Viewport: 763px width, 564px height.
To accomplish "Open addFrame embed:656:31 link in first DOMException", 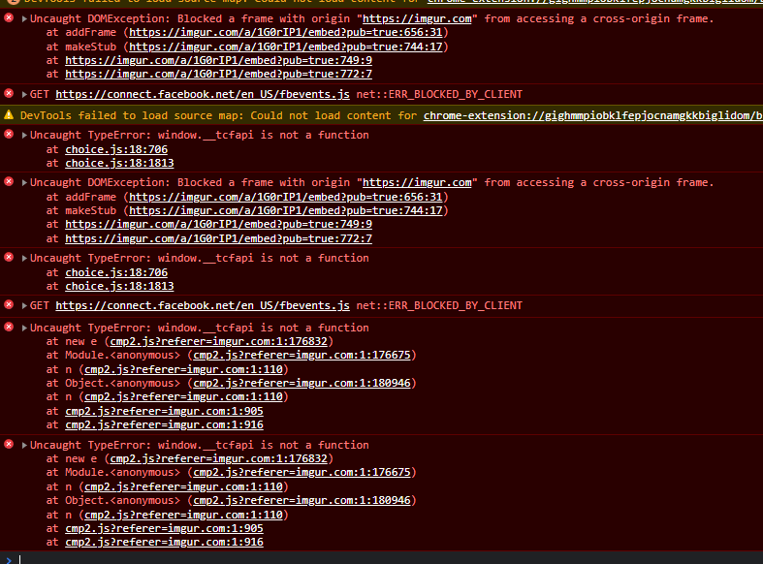I will (x=286, y=33).
